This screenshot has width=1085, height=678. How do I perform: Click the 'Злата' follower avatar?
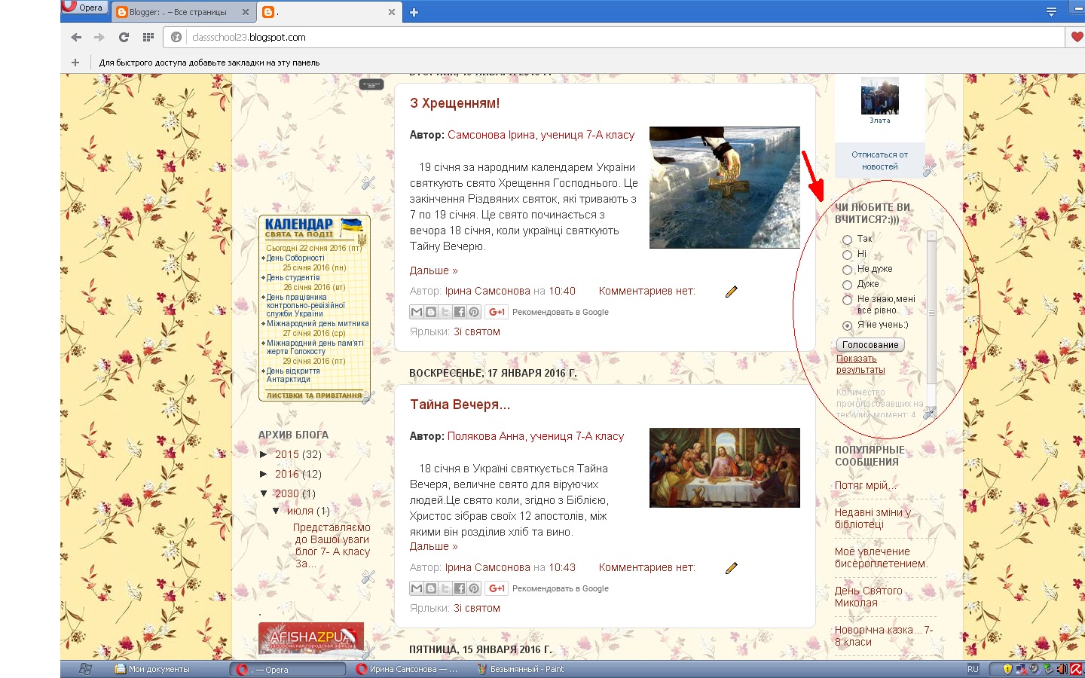click(x=880, y=96)
